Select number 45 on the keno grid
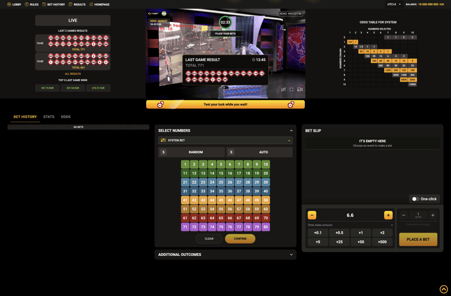 221,200
